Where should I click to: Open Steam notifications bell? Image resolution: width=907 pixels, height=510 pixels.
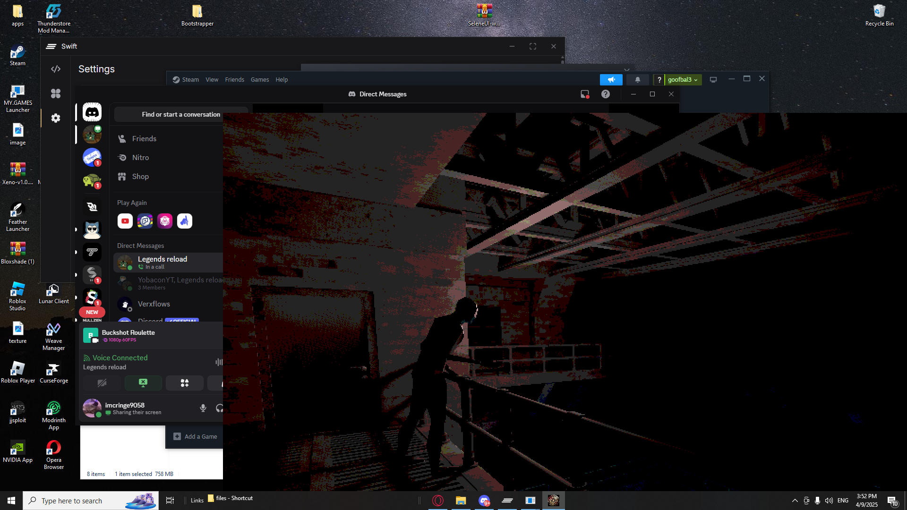(638, 80)
